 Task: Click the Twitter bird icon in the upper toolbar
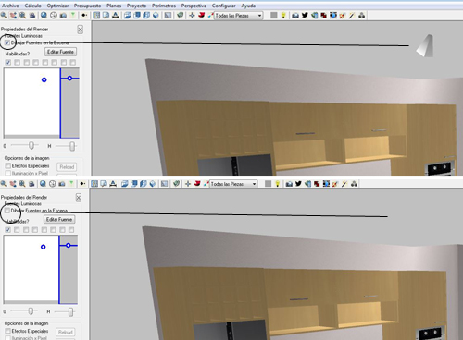(305, 15)
